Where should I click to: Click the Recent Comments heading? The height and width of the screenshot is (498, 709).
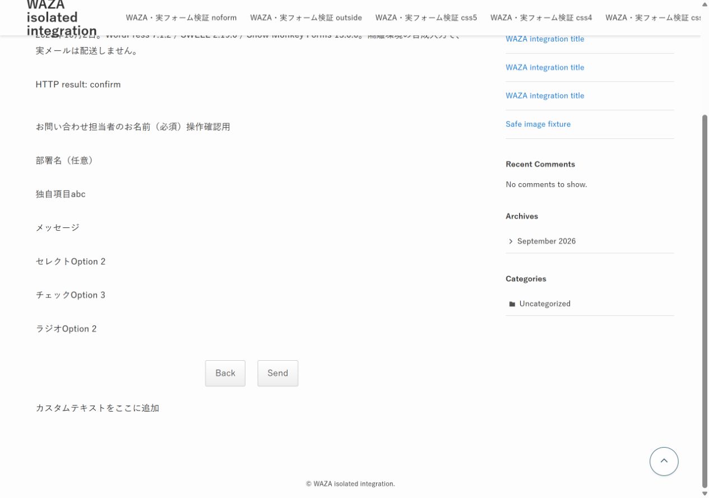click(540, 164)
